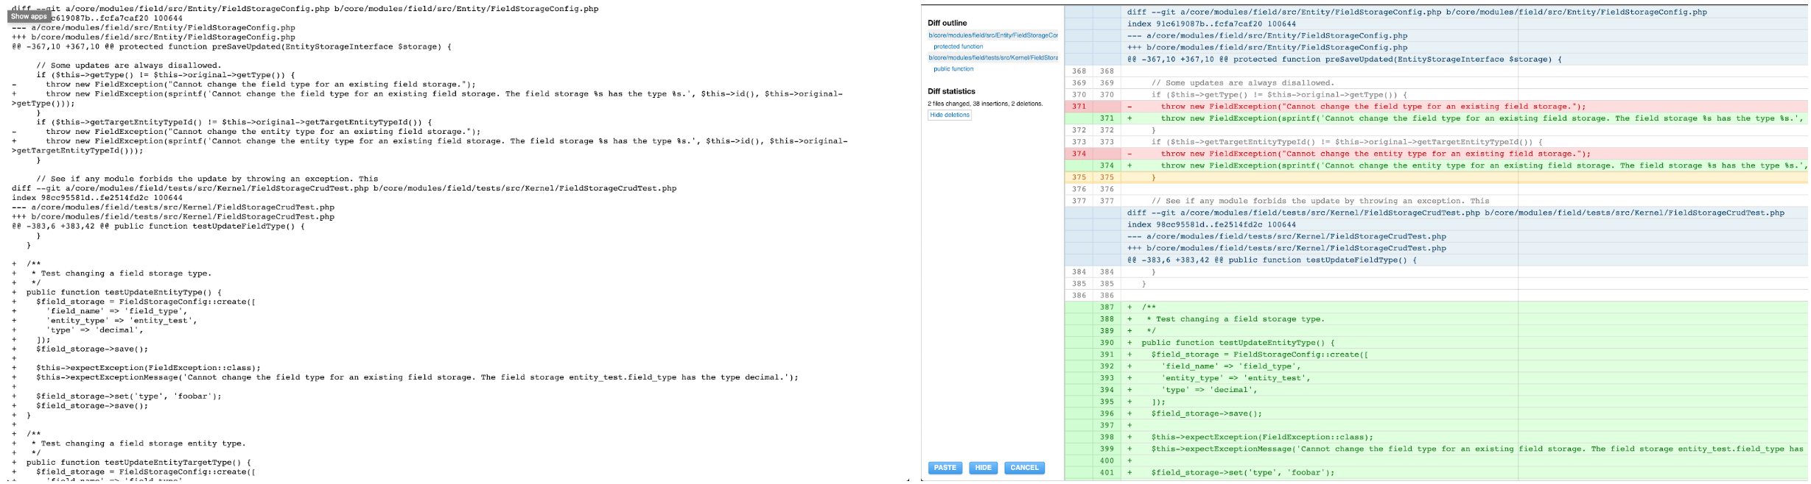Viewport: 1811px width, 484px height.
Task: Click added line 399 expectExceptionMessage
Action: point(1466,449)
